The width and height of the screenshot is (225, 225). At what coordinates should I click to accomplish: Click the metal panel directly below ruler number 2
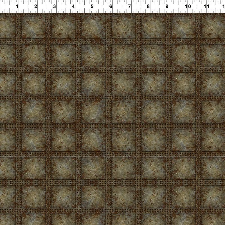34,27
